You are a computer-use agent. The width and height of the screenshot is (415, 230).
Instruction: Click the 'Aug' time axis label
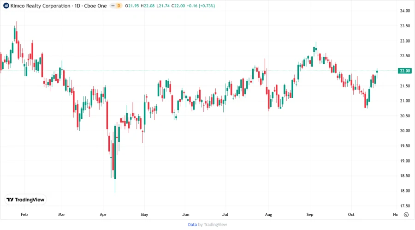[x=269, y=214]
